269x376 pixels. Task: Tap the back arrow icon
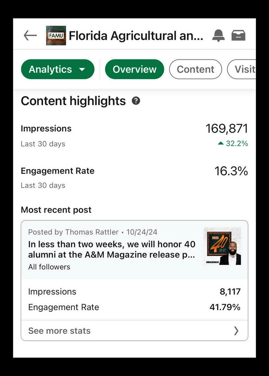30,36
